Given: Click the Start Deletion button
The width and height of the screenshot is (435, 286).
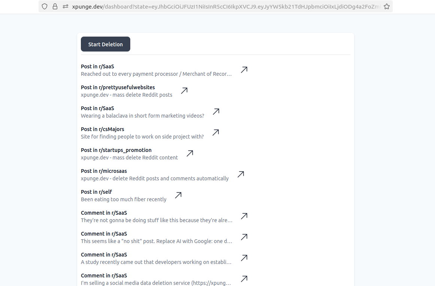Looking at the screenshot, I should [106, 44].
